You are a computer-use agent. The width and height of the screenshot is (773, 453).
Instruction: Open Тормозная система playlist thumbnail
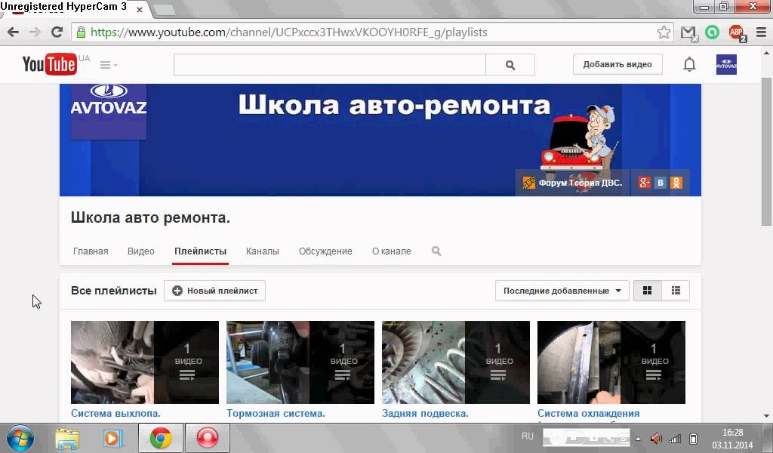300,362
